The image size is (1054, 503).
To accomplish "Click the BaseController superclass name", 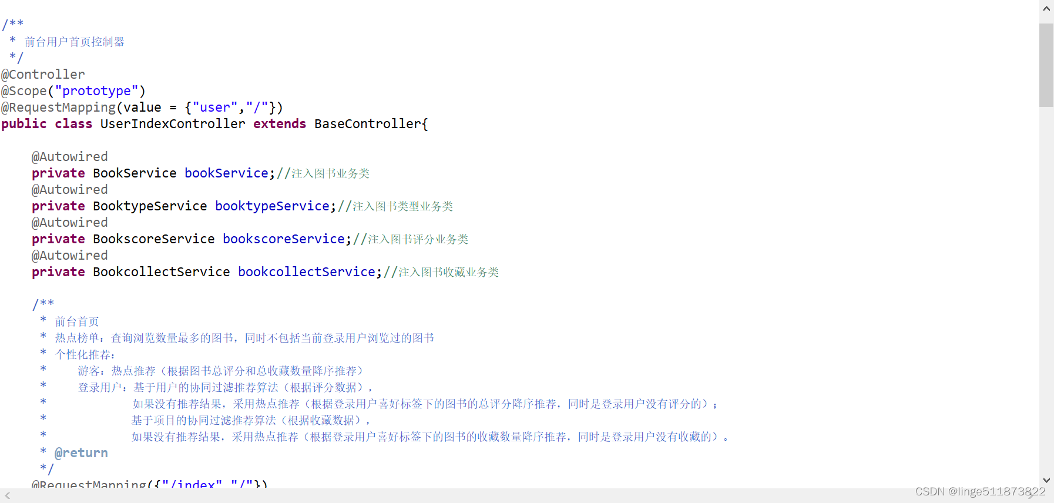I will pyautogui.click(x=368, y=124).
